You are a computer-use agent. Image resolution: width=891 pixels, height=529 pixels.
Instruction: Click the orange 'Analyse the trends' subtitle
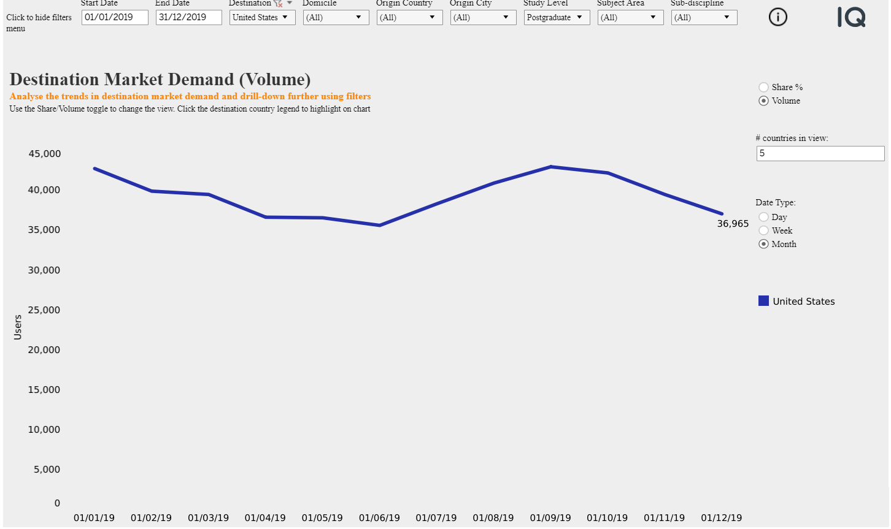pos(190,96)
